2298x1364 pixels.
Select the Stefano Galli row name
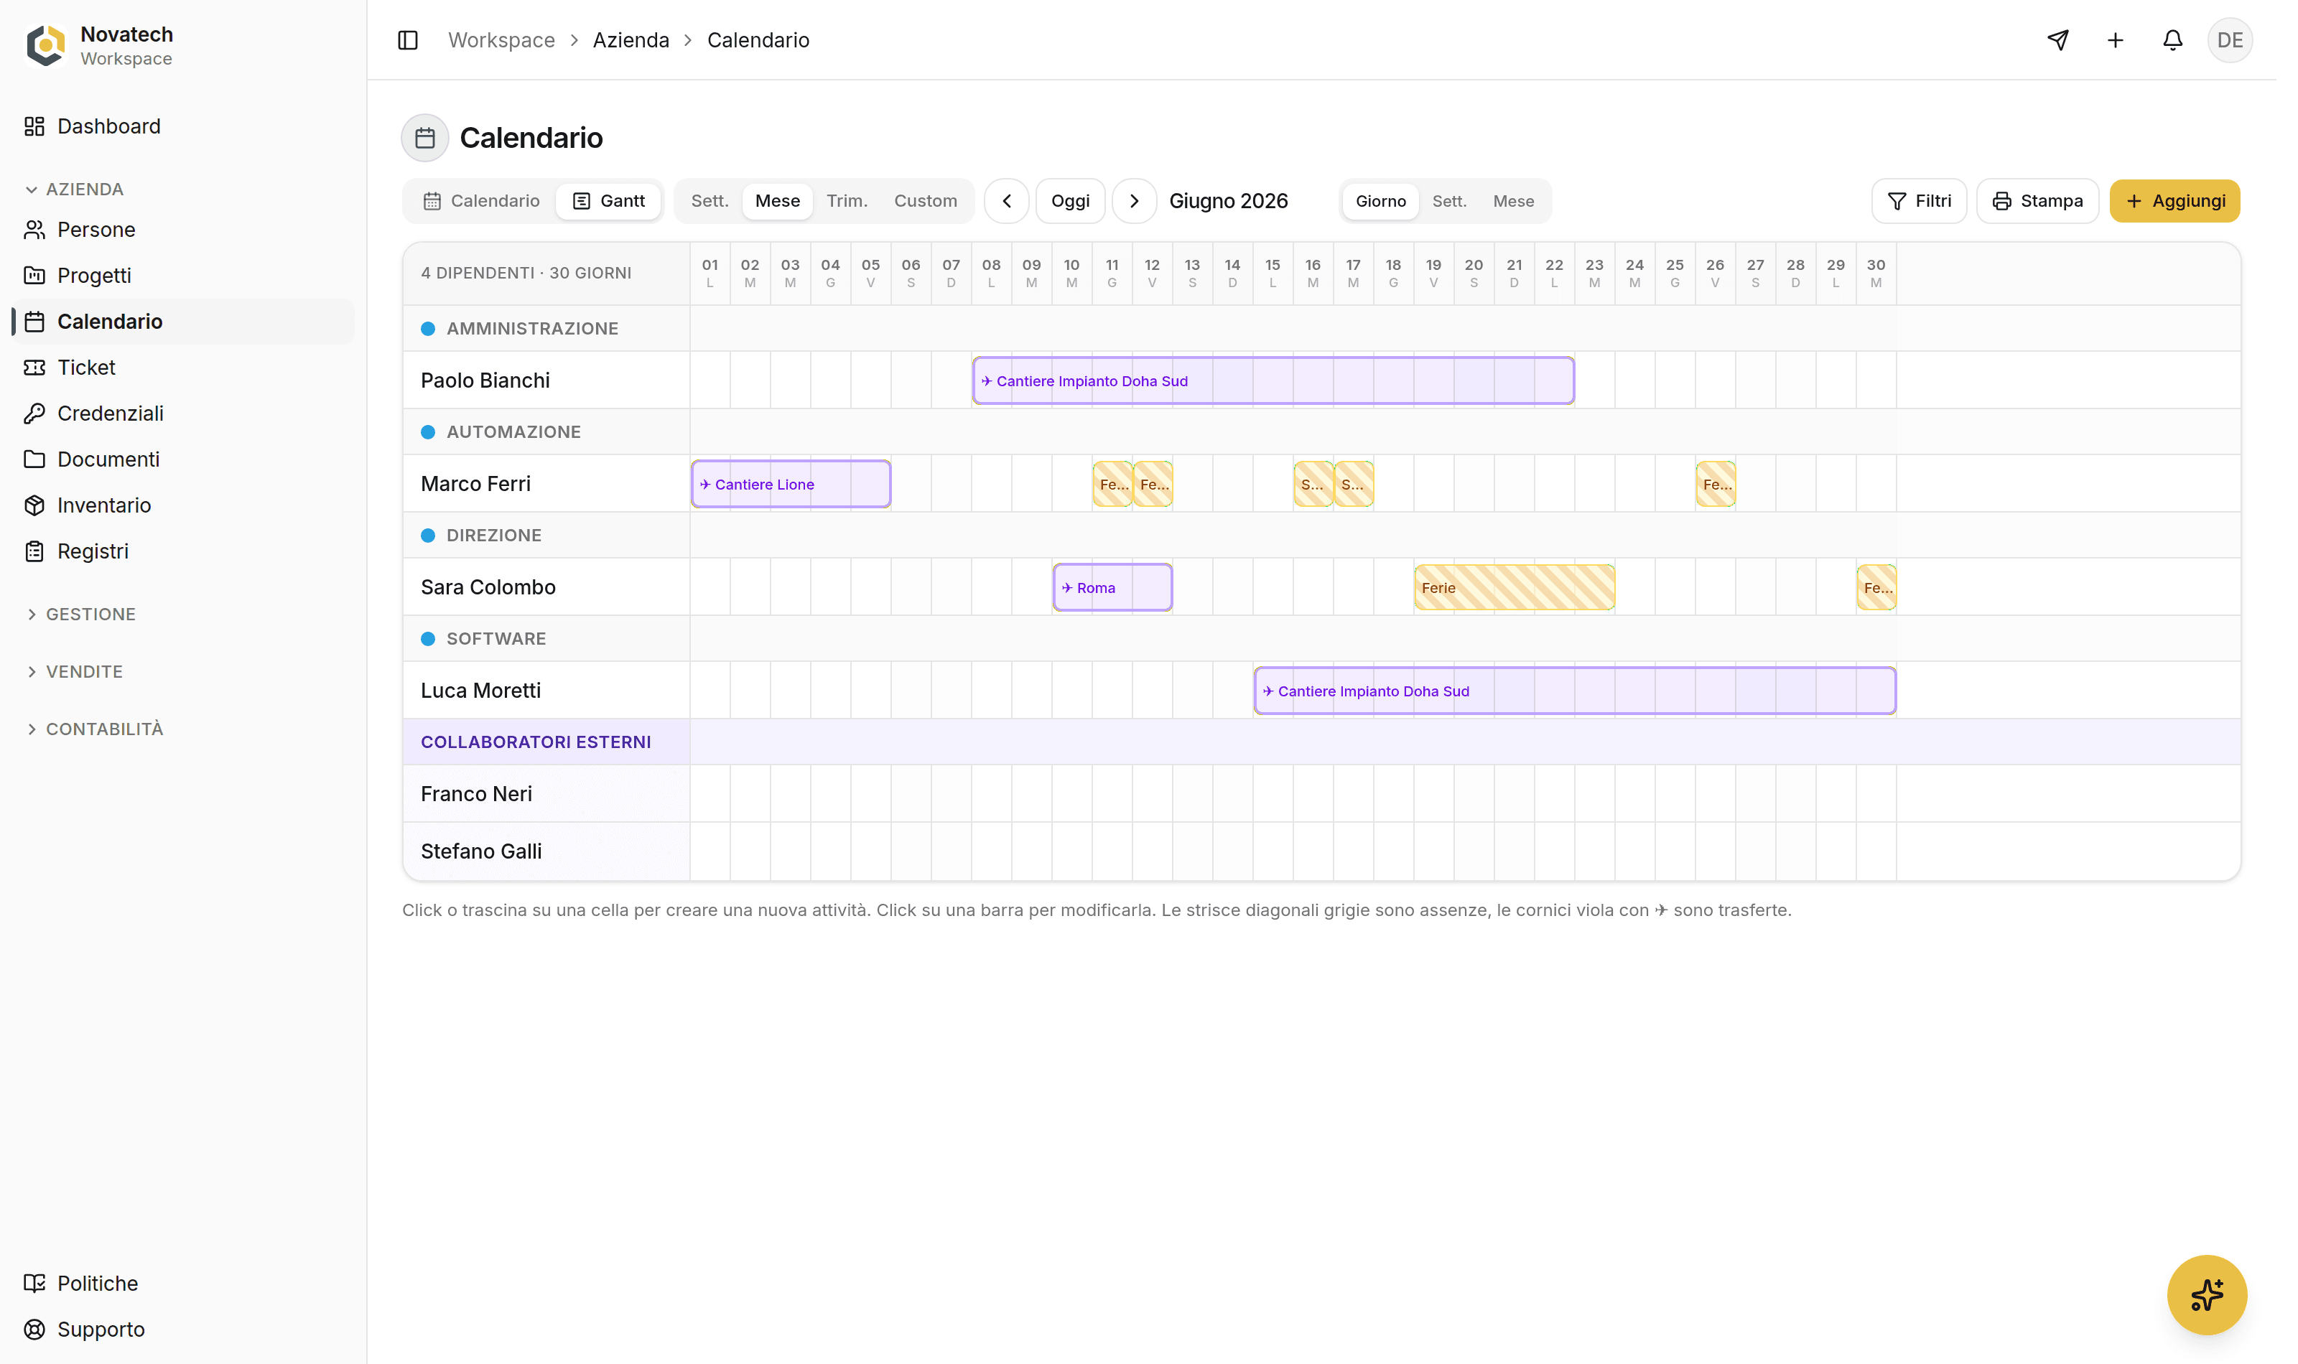[480, 851]
